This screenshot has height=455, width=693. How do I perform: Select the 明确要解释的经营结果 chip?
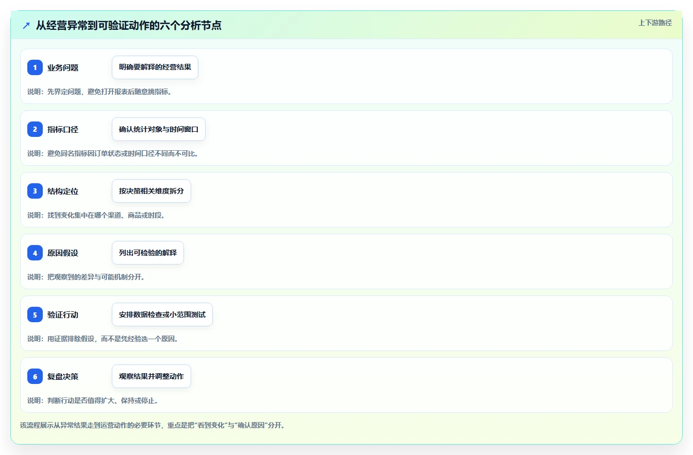click(x=155, y=67)
